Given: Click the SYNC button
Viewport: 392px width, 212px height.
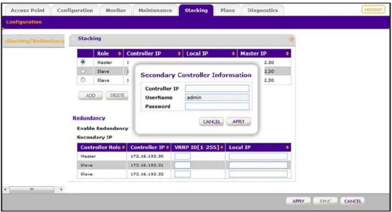Looking at the screenshot, I should click(x=325, y=201).
